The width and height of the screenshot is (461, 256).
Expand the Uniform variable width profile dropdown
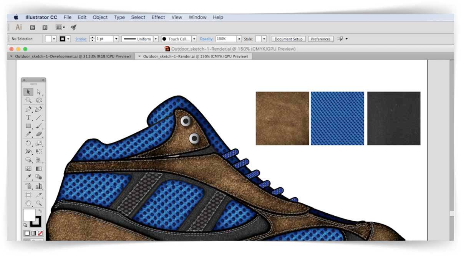[156, 39]
